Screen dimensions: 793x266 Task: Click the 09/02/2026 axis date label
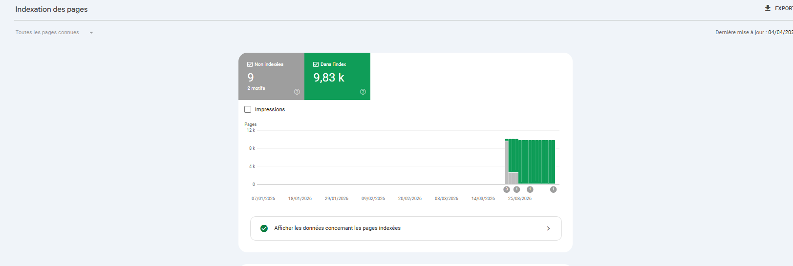pos(373,199)
